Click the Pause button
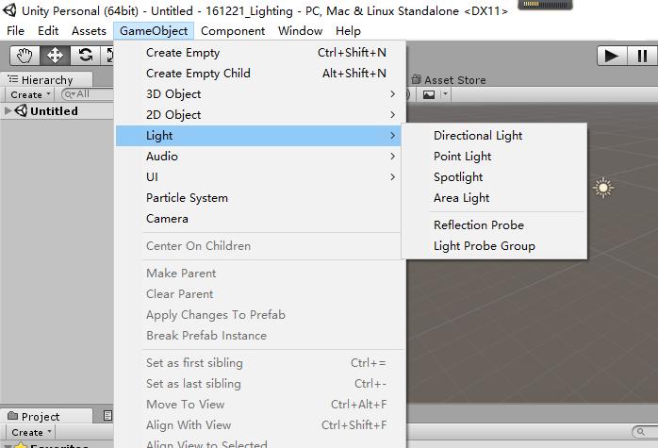The image size is (658, 448). pyautogui.click(x=642, y=56)
